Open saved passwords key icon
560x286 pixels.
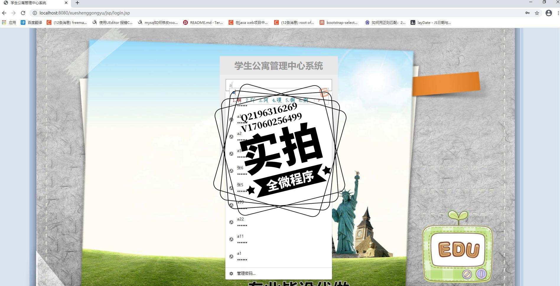(x=528, y=13)
